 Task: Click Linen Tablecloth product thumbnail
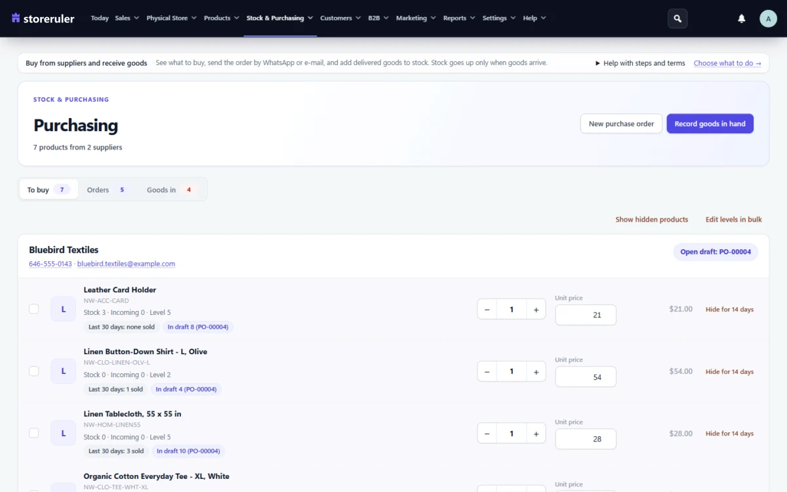coord(64,434)
